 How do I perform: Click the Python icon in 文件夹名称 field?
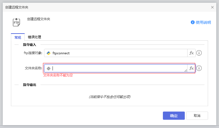coord(48,69)
